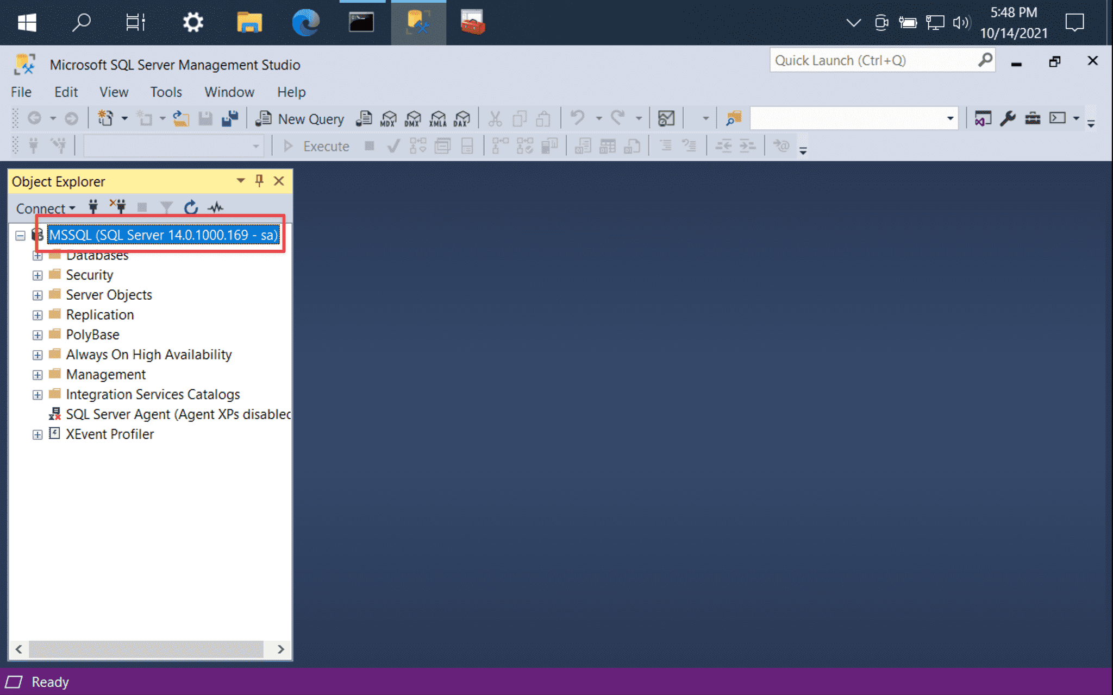Open SQL Editor toolbar overflow options
This screenshot has height=695, width=1113.
(803, 151)
